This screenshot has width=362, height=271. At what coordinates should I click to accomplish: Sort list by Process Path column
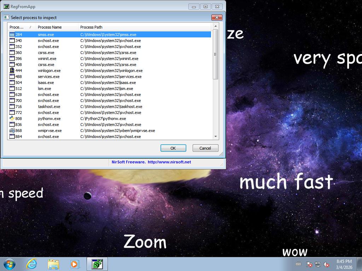pos(91,27)
